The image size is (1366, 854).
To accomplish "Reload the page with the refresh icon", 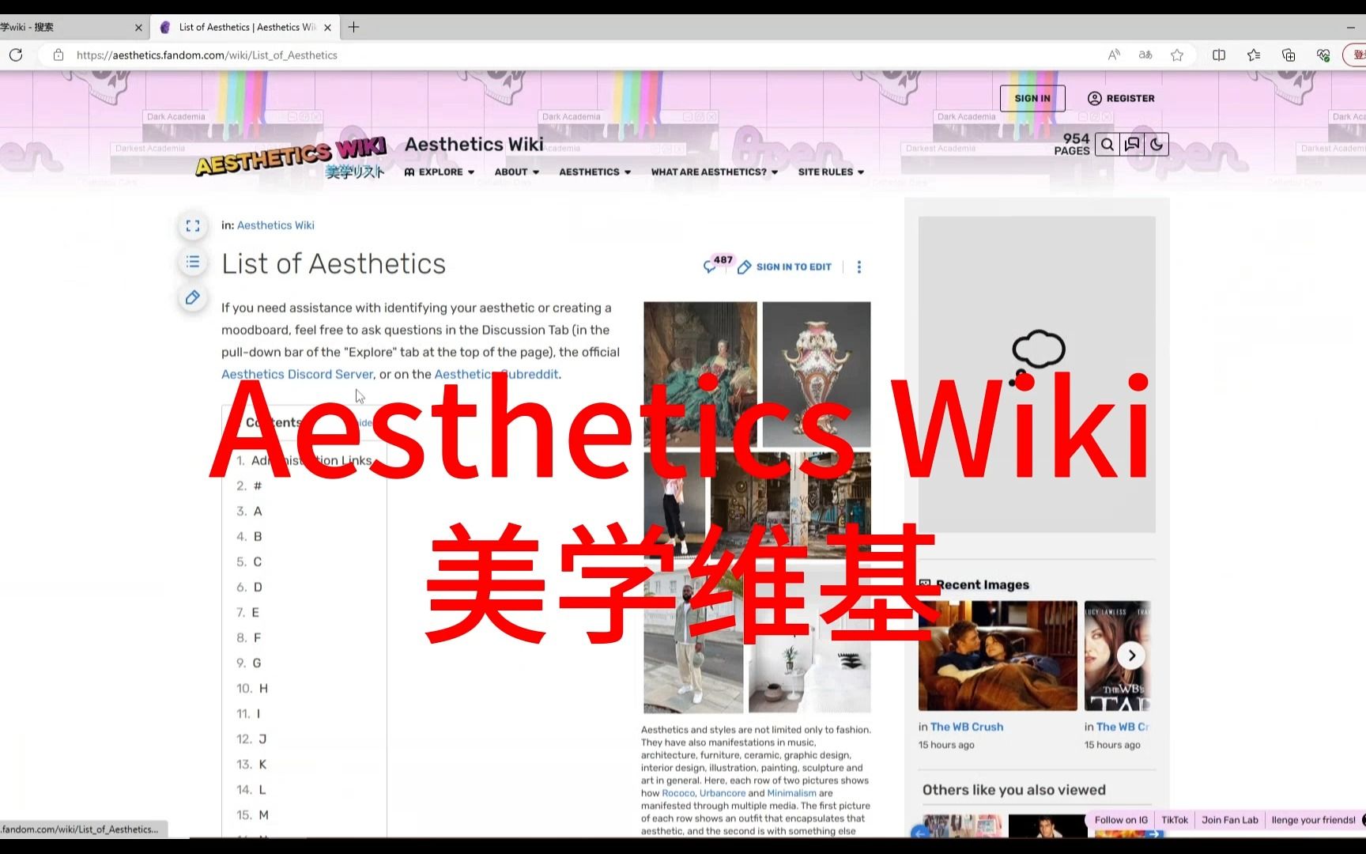I will pos(16,55).
